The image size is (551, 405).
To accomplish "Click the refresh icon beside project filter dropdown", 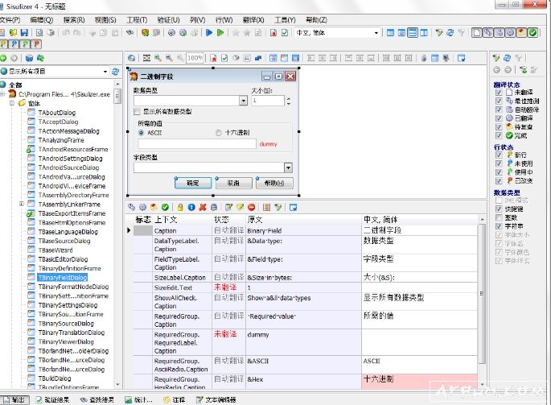I will coord(115,72).
